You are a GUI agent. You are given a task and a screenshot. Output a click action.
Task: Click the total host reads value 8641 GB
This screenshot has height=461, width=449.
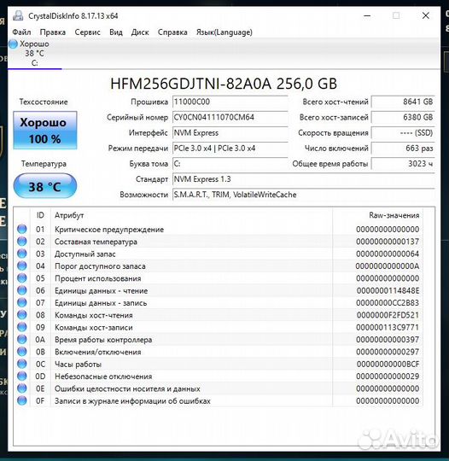pos(403,102)
